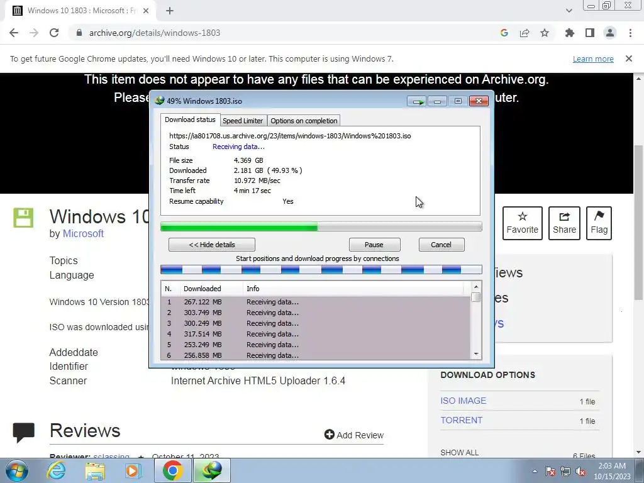Open the Chrome extensions puzzle icon
This screenshot has width=644, height=483.
[x=569, y=33]
